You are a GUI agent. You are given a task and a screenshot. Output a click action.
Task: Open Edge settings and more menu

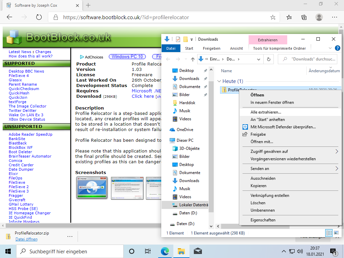click(x=334, y=17)
